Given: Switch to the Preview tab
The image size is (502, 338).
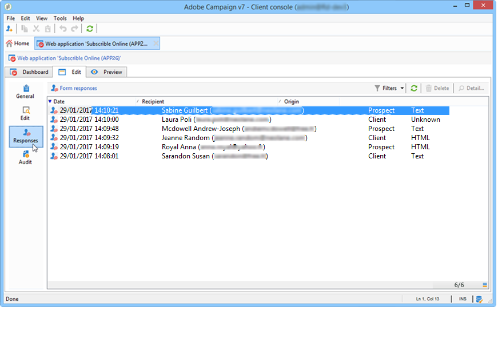Looking at the screenshot, I should tap(106, 72).
